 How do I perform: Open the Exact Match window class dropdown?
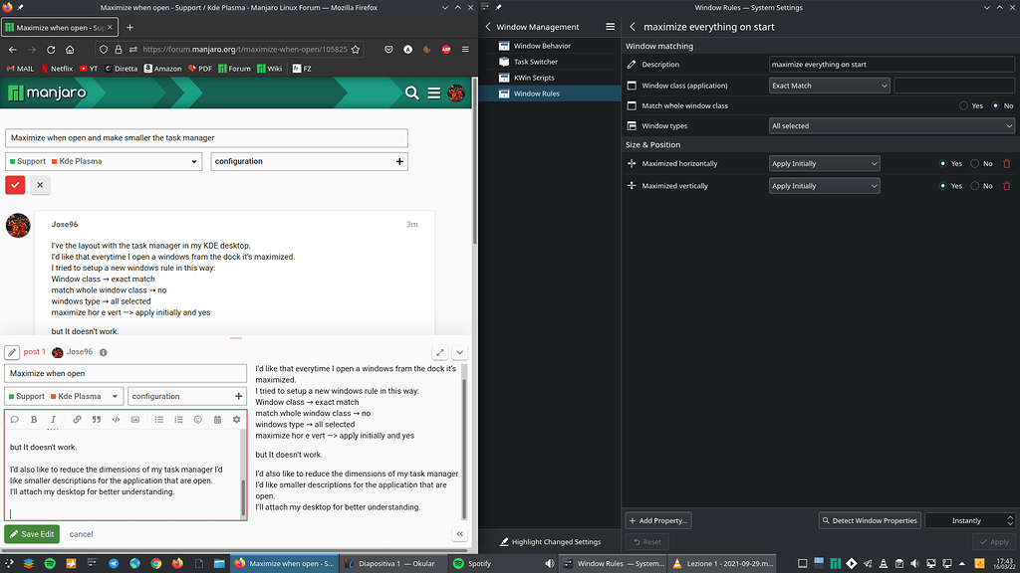[x=829, y=85]
